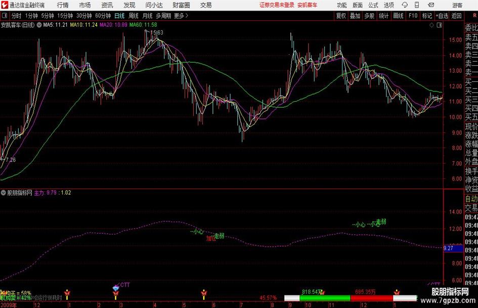
Task: Open the 版面 menu
Action: click(x=358, y=5)
